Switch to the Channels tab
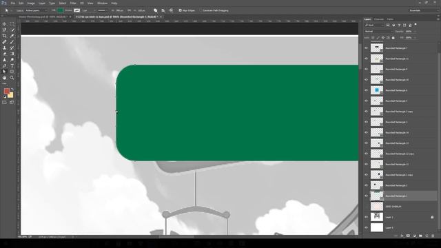This screenshot has width=441, height=248. (378, 19)
